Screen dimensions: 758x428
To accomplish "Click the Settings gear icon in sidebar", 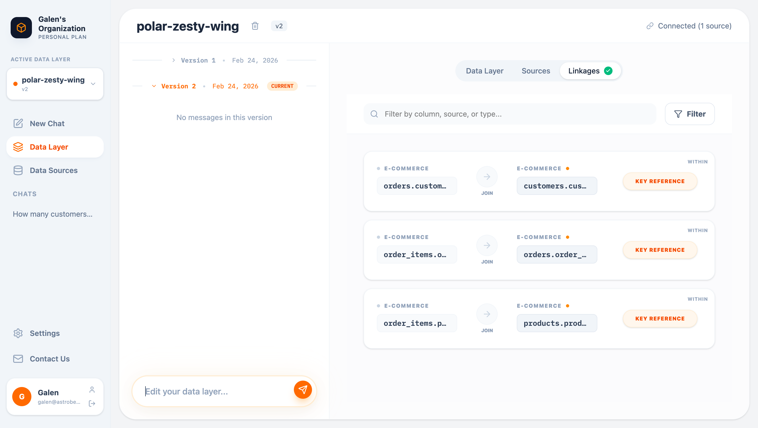I will tap(18, 333).
